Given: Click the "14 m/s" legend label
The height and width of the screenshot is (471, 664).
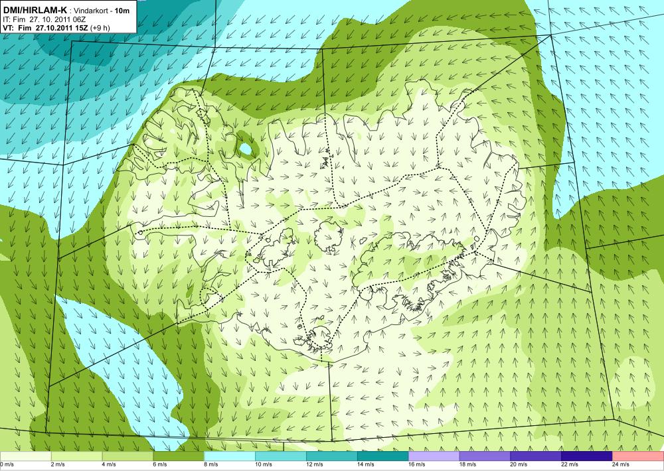Looking at the screenshot, I should point(365,464).
